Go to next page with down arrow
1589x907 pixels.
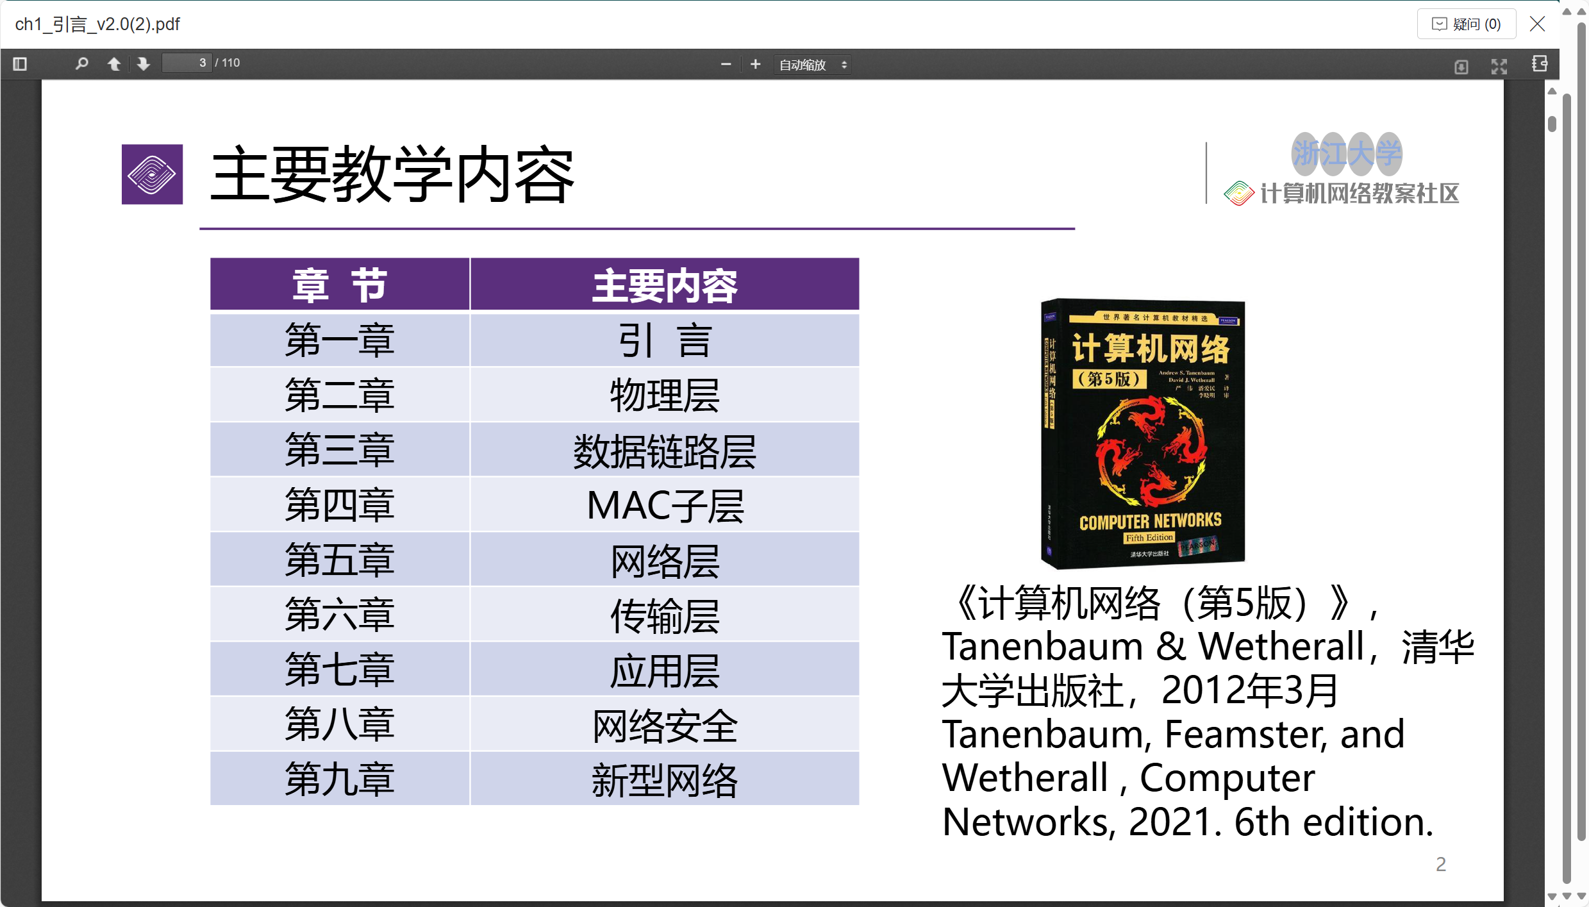click(x=144, y=64)
